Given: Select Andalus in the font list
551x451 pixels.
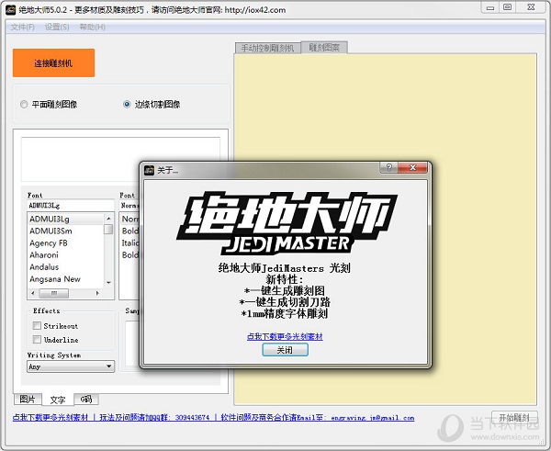Looking at the screenshot, I should (65, 266).
